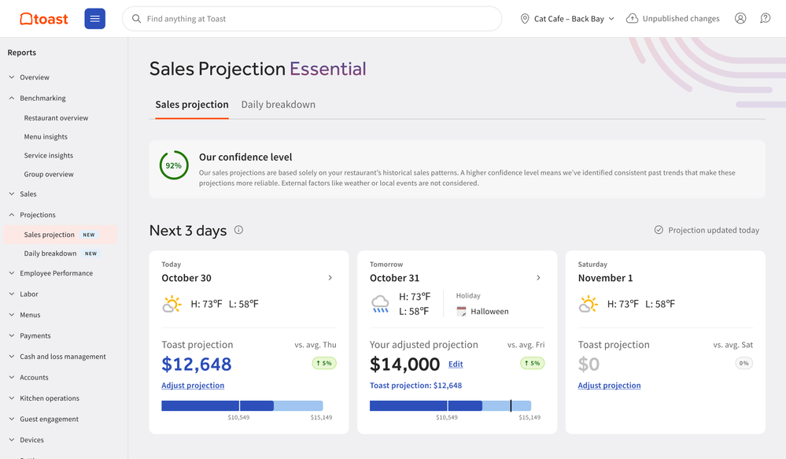Click the $0 projection on November 1
The width and height of the screenshot is (786, 459).
589,365
